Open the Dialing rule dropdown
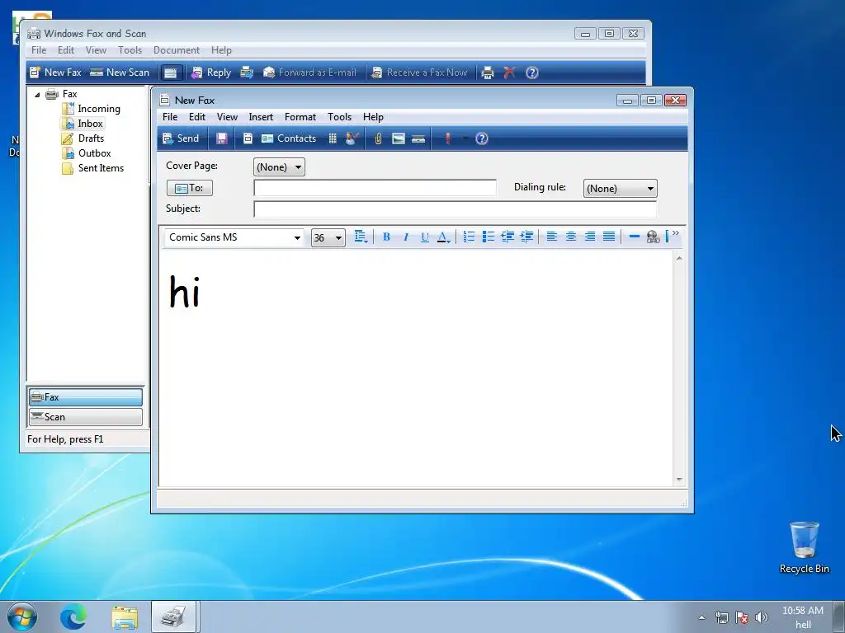Image resolution: width=845 pixels, height=633 pixels. click(620, 189)
